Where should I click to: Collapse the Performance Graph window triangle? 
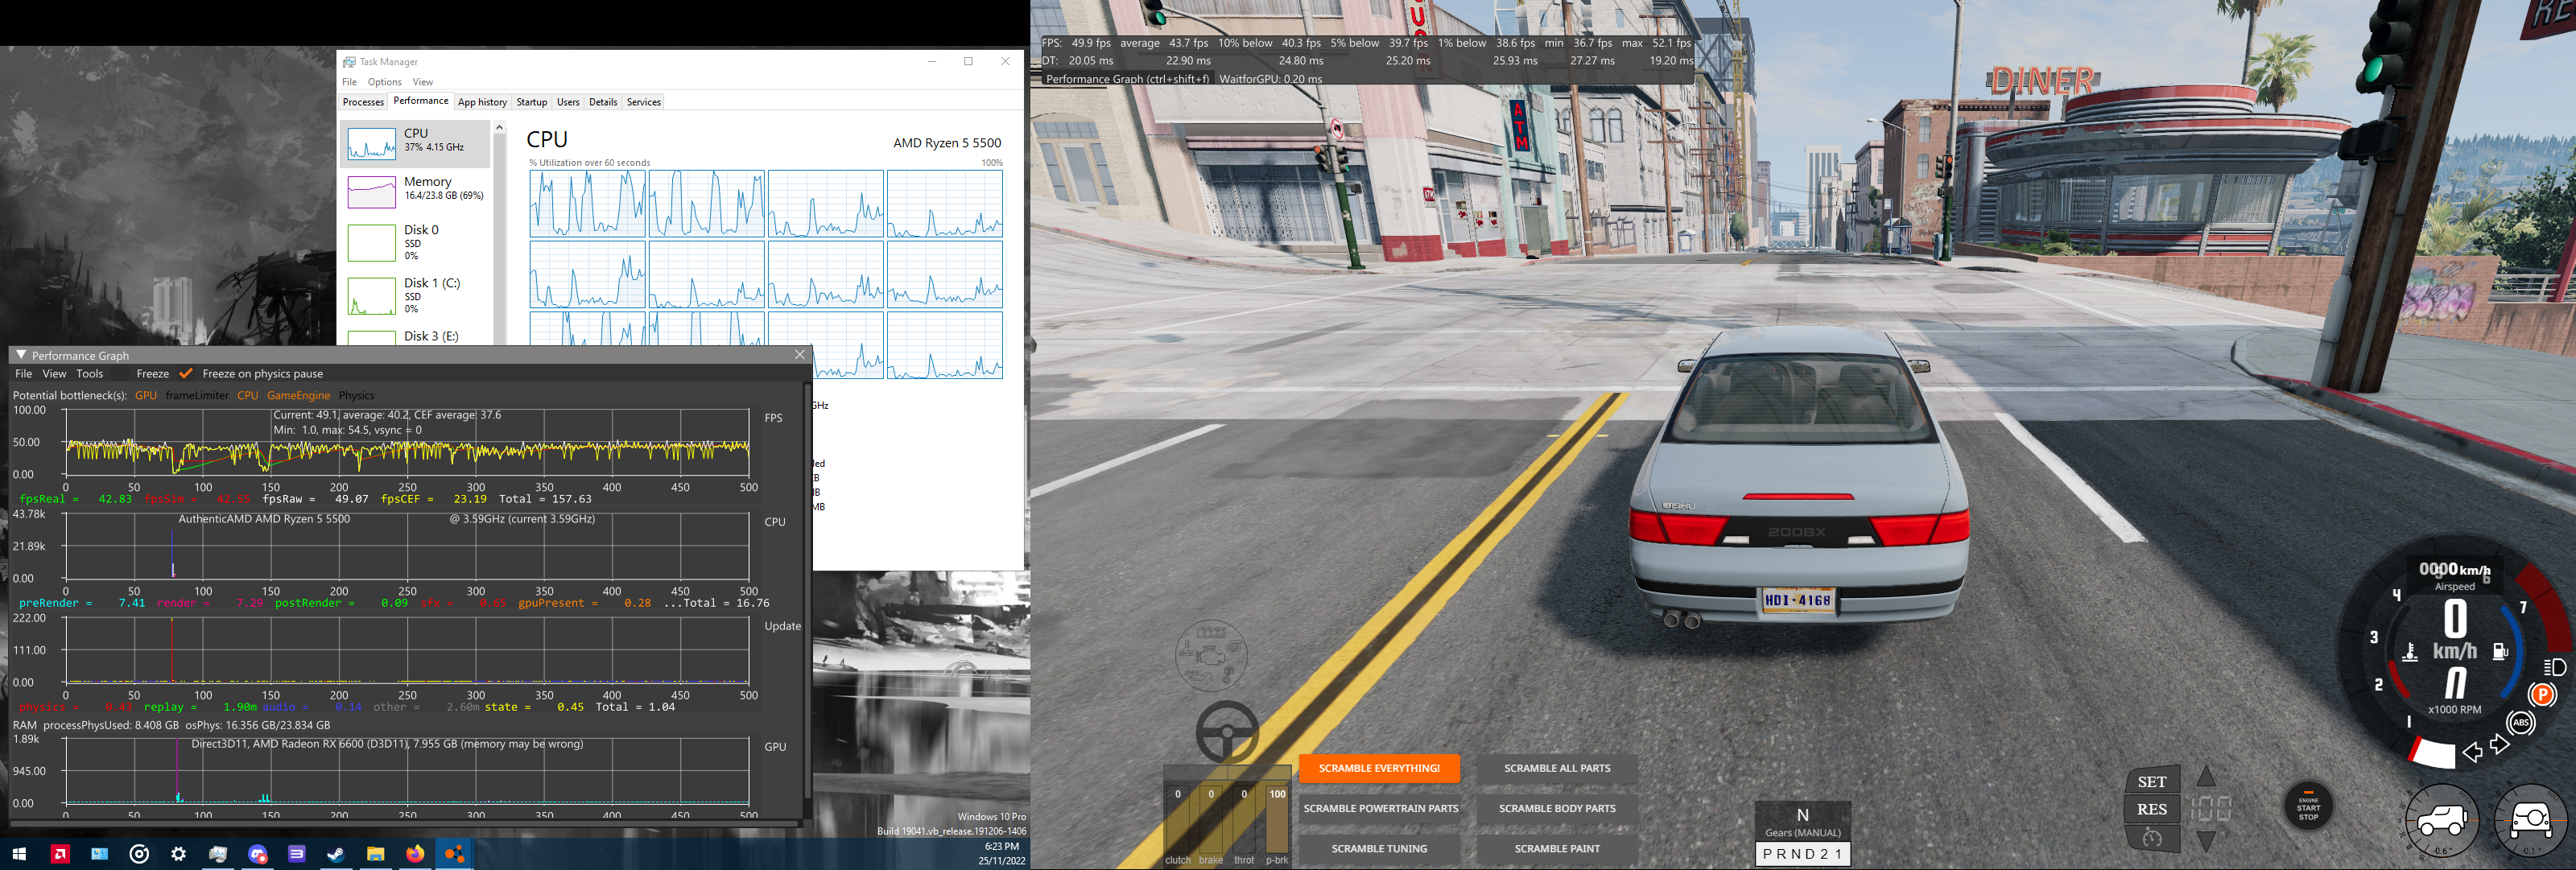click(x=21, y=355)
